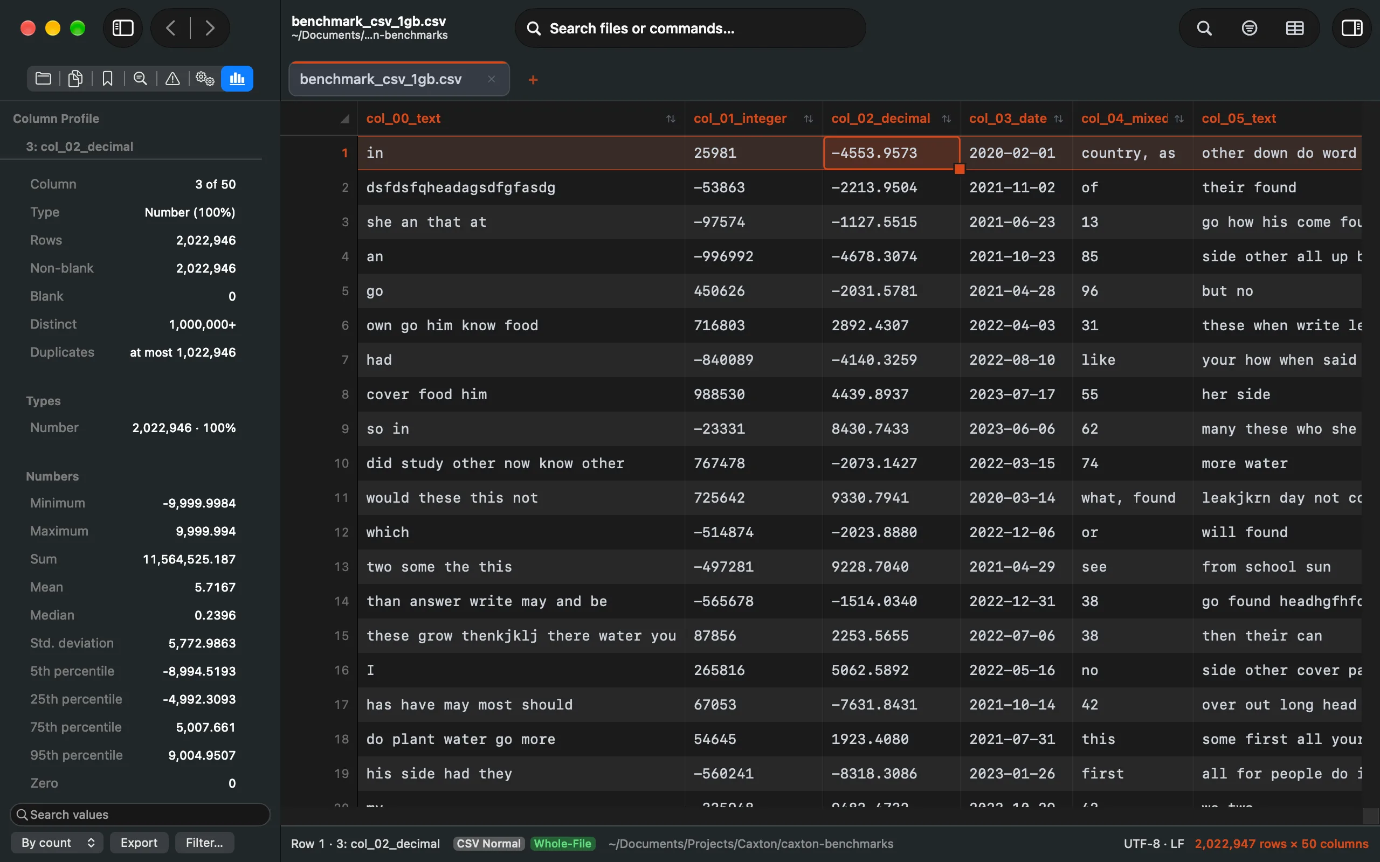Open the find magnifier sidebar panel
The height and width of the screenshot is (862, 1380).
[x=140, y=79]
